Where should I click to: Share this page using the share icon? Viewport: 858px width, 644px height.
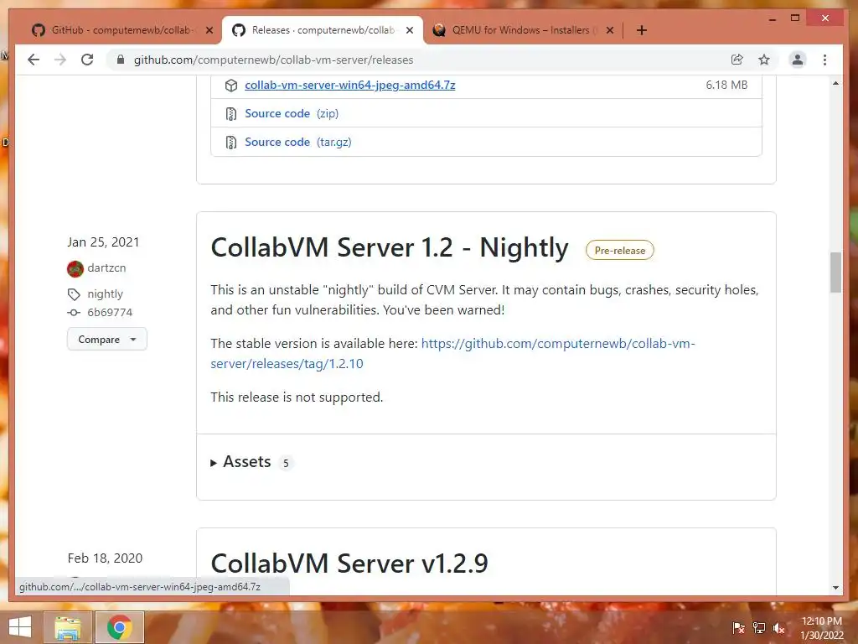click(737, 60)
